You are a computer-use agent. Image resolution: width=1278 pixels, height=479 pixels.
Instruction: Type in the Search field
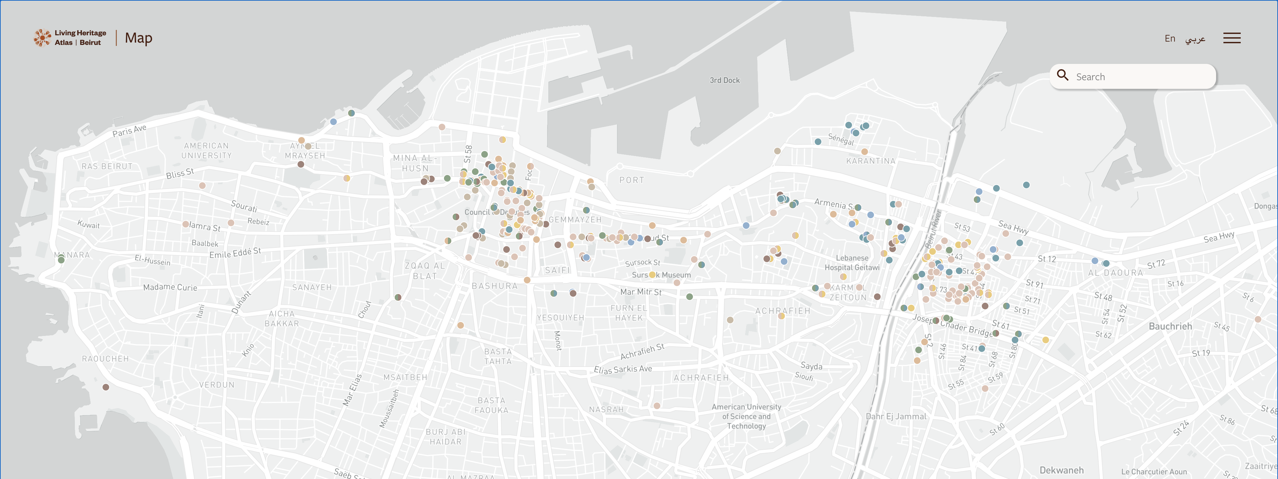coord(1141,77)
